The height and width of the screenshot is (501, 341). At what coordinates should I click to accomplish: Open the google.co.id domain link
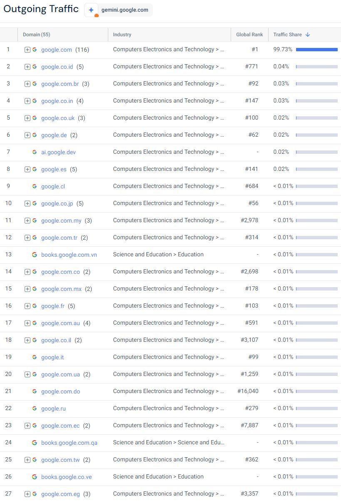click(57, 67)
